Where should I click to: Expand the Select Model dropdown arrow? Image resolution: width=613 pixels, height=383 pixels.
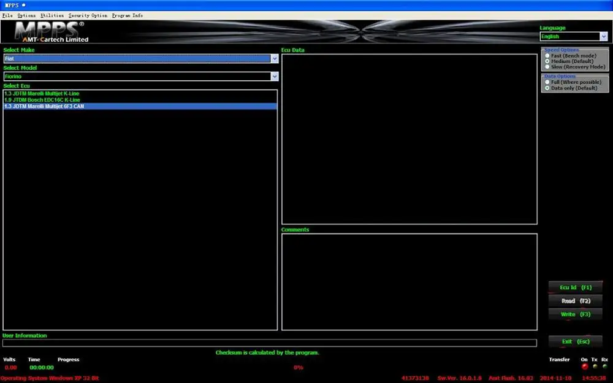point(275,77)
